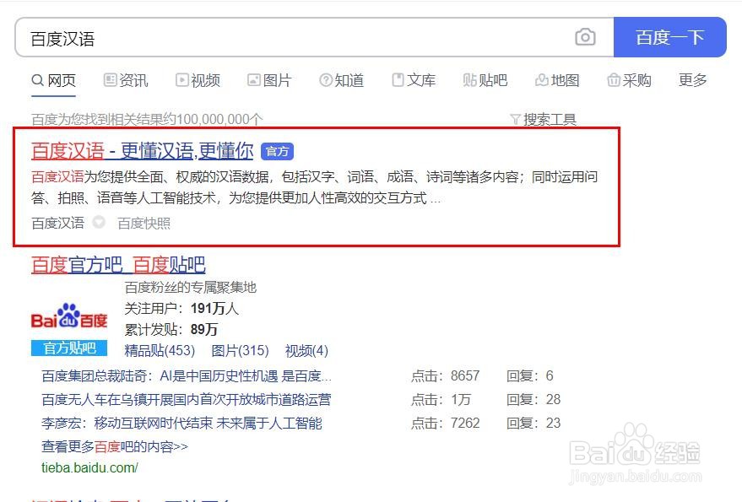Open 精品贴(453) link

160,351
